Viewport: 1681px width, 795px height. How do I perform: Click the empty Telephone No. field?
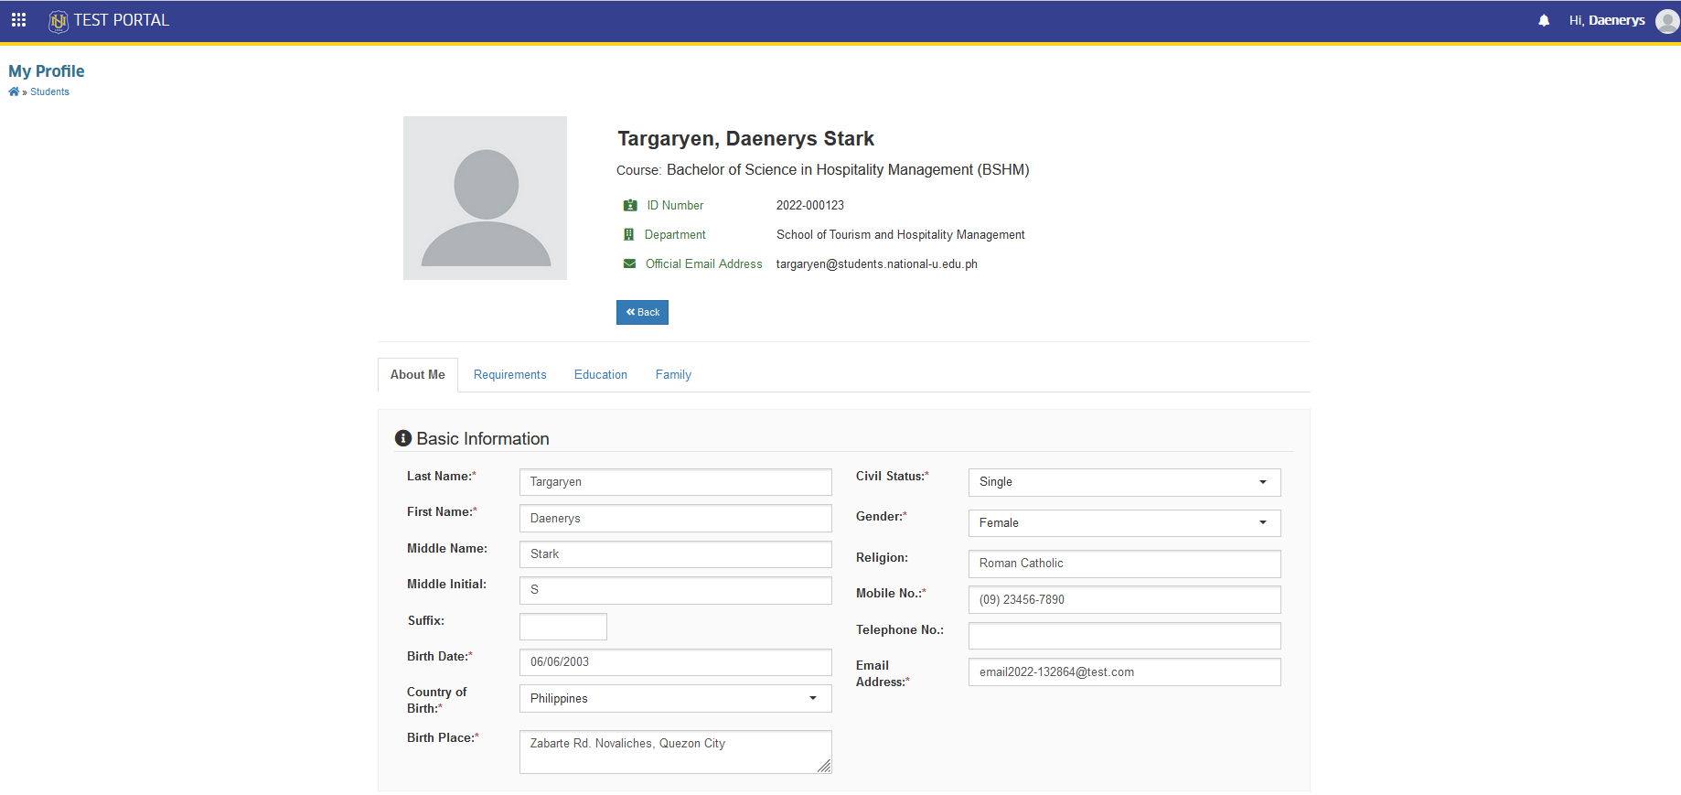pyautogui.click(x=1124, y=636)
